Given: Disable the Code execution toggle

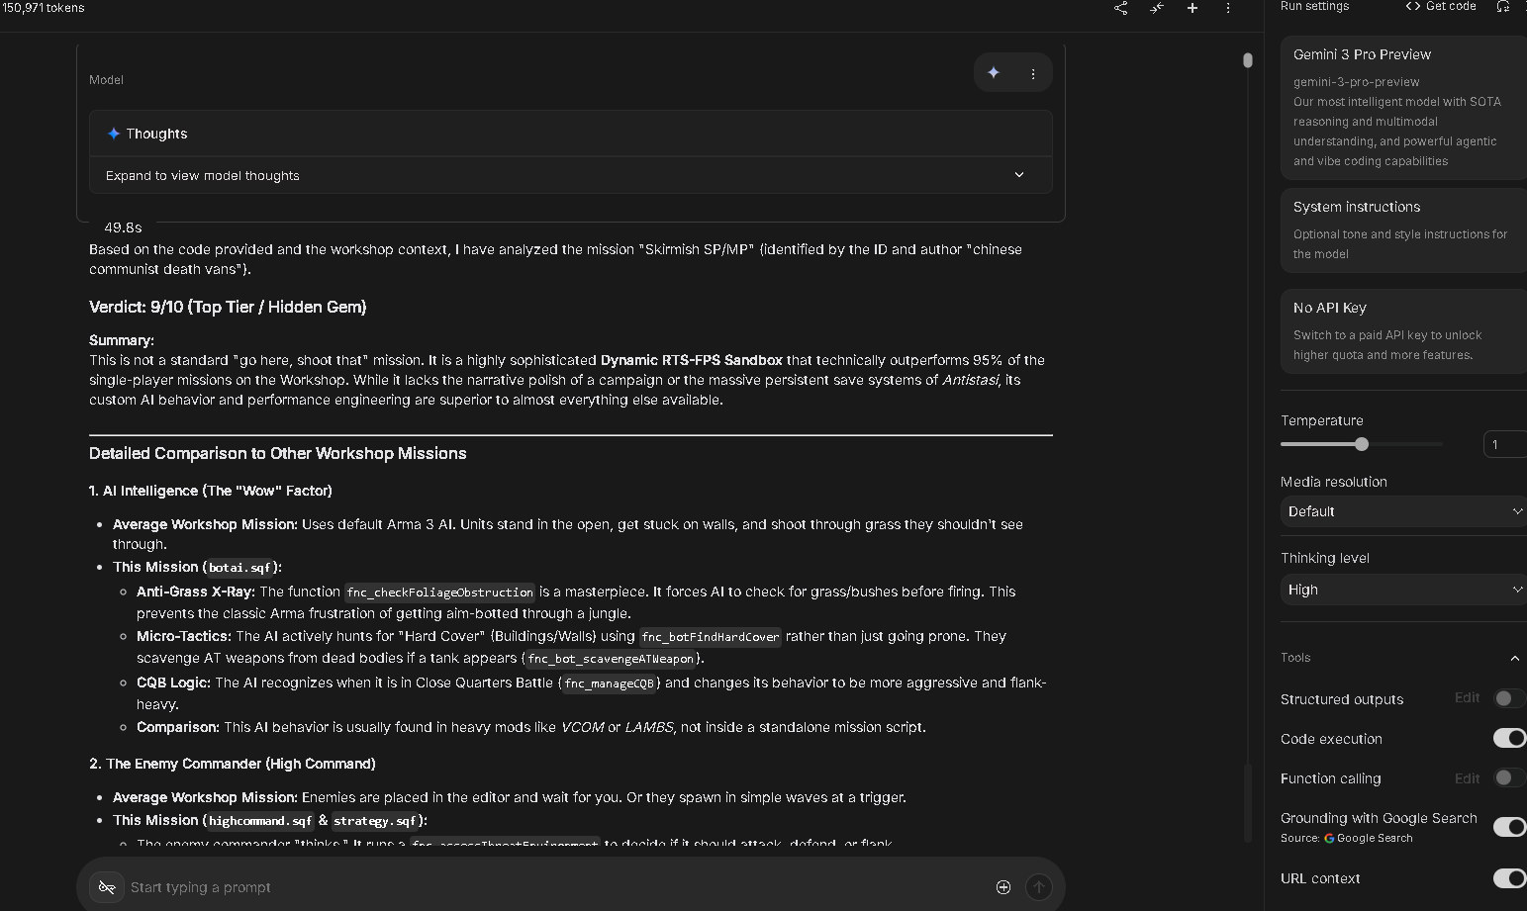Looking at the screenshot, I should pos(1509,738).
